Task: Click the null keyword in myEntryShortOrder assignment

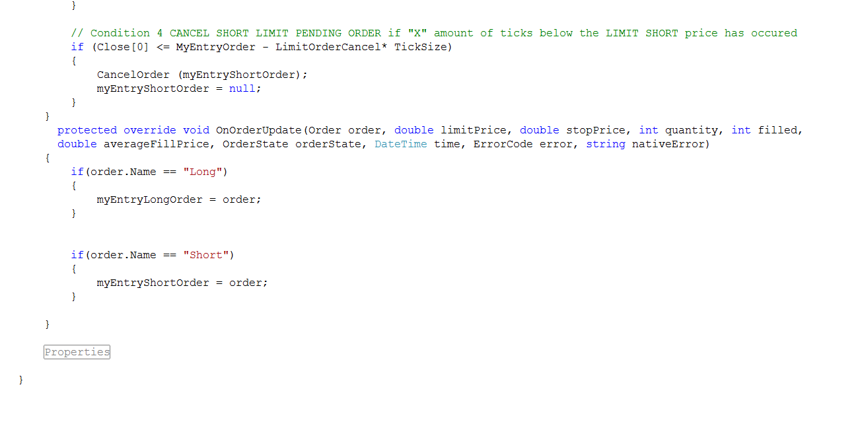Action: (242, 88)
